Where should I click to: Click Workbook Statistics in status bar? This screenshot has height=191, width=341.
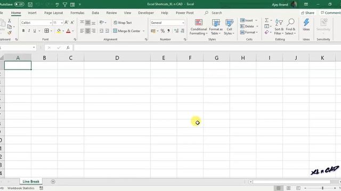[x=21, y=188]
